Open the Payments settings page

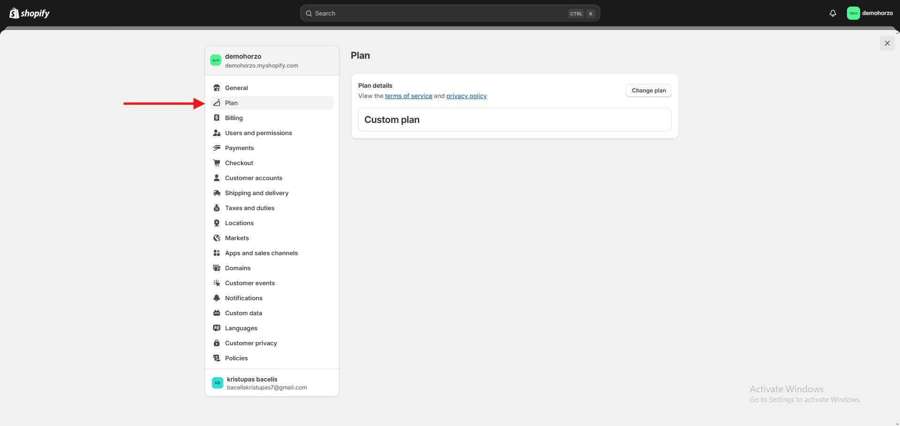(x=239, y=148)
